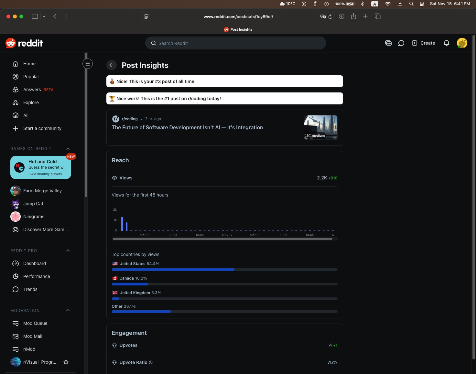Click the main page scrollbar

pos(473,197)
